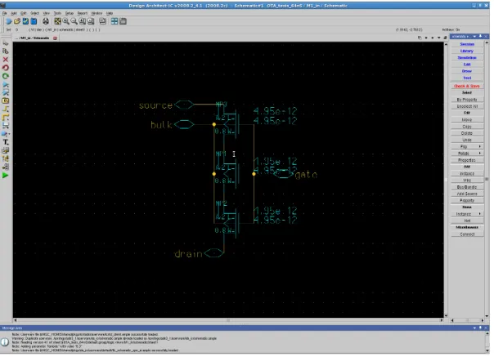Open the Report menu

pos(83,13)
